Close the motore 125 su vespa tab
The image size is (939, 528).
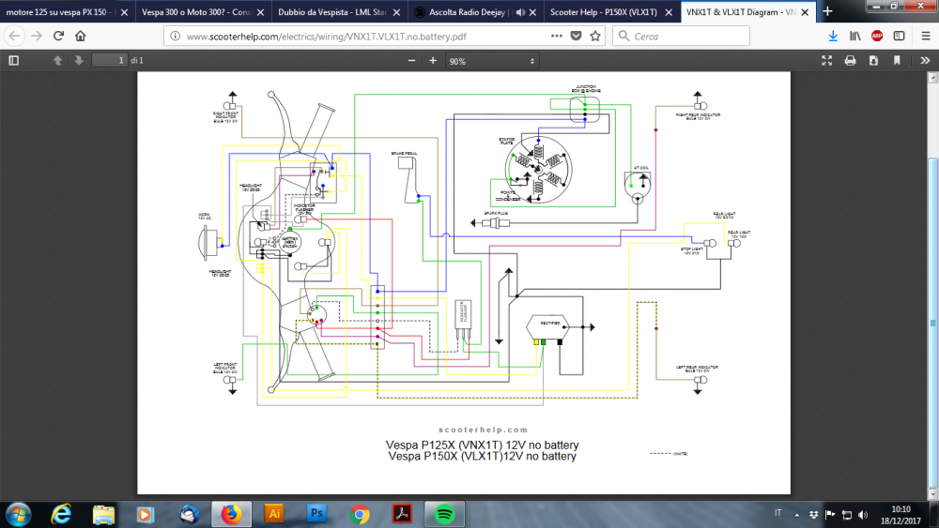124,12
